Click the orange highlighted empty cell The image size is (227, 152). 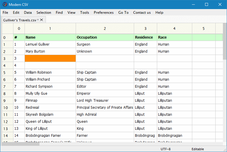(50, 58)
